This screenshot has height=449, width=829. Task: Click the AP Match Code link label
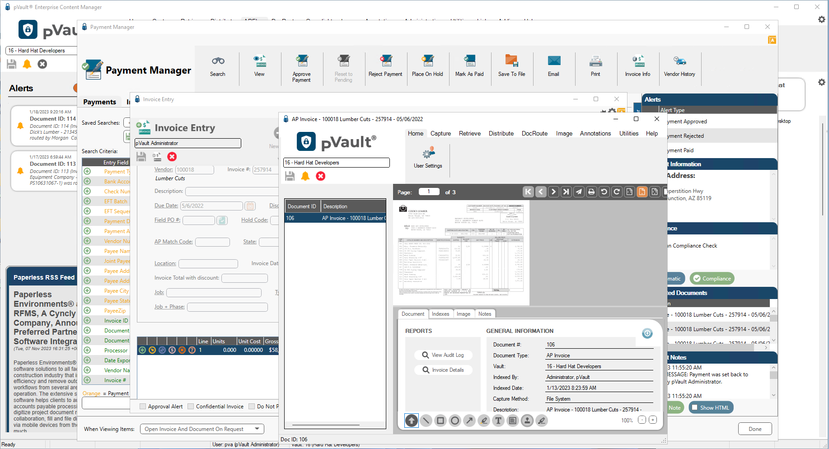(173, 242)
